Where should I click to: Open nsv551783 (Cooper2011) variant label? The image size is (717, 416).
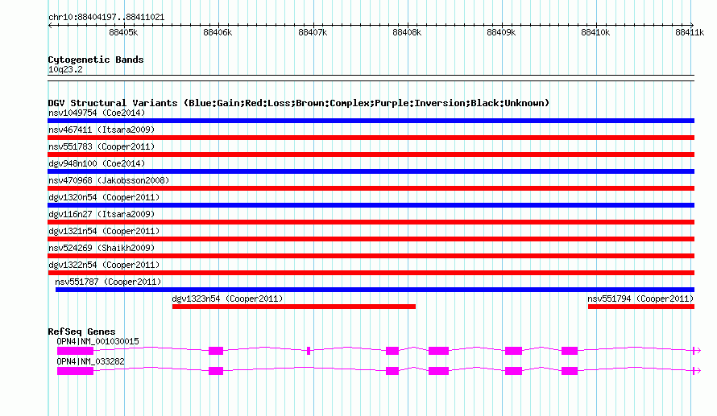102,146
